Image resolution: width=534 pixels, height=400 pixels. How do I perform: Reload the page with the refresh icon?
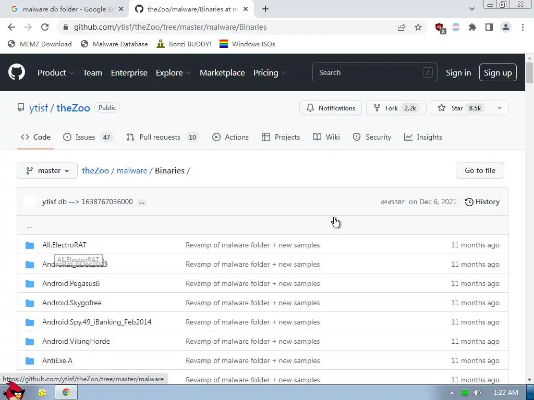45,27
